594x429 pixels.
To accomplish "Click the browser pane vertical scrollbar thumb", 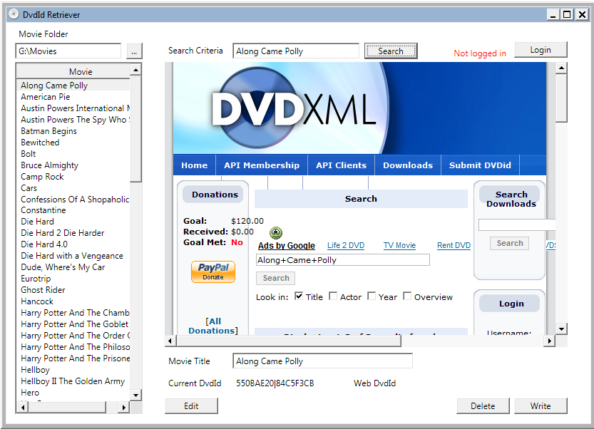I will point(561,98).
